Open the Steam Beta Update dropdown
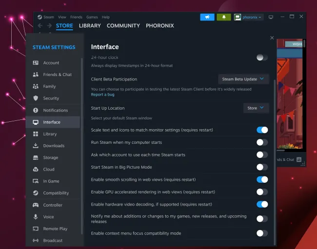Image resolution: width=317 pixels, height=249 pixels. click(243, 79)
